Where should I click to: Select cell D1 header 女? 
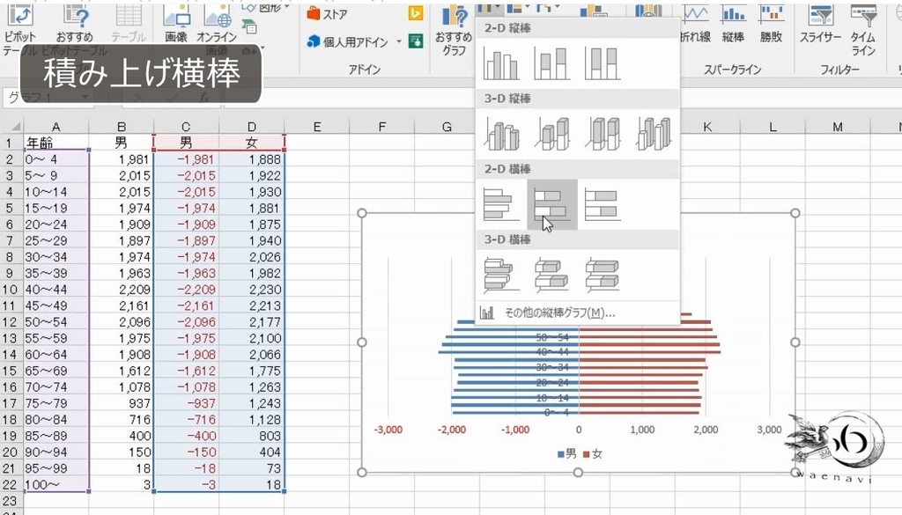251,143
